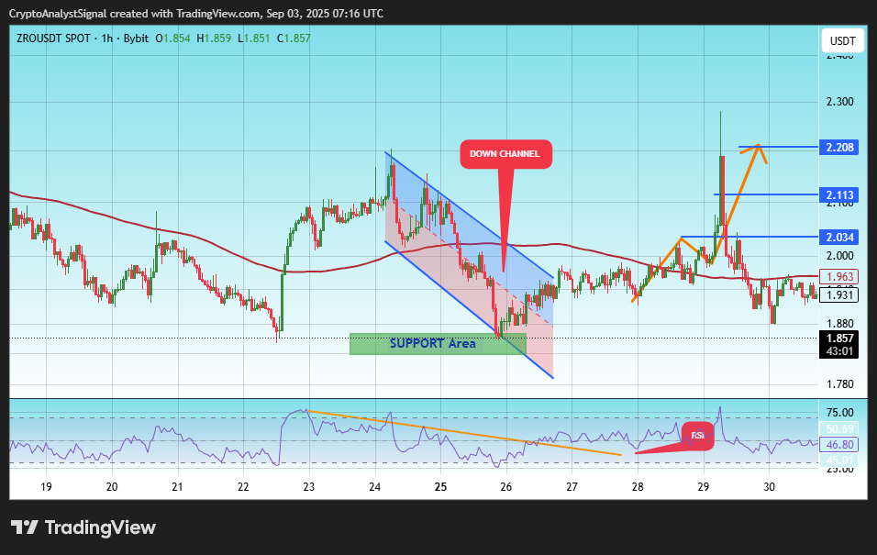
Task: Open the USDT currency selector
Action: 842,41
